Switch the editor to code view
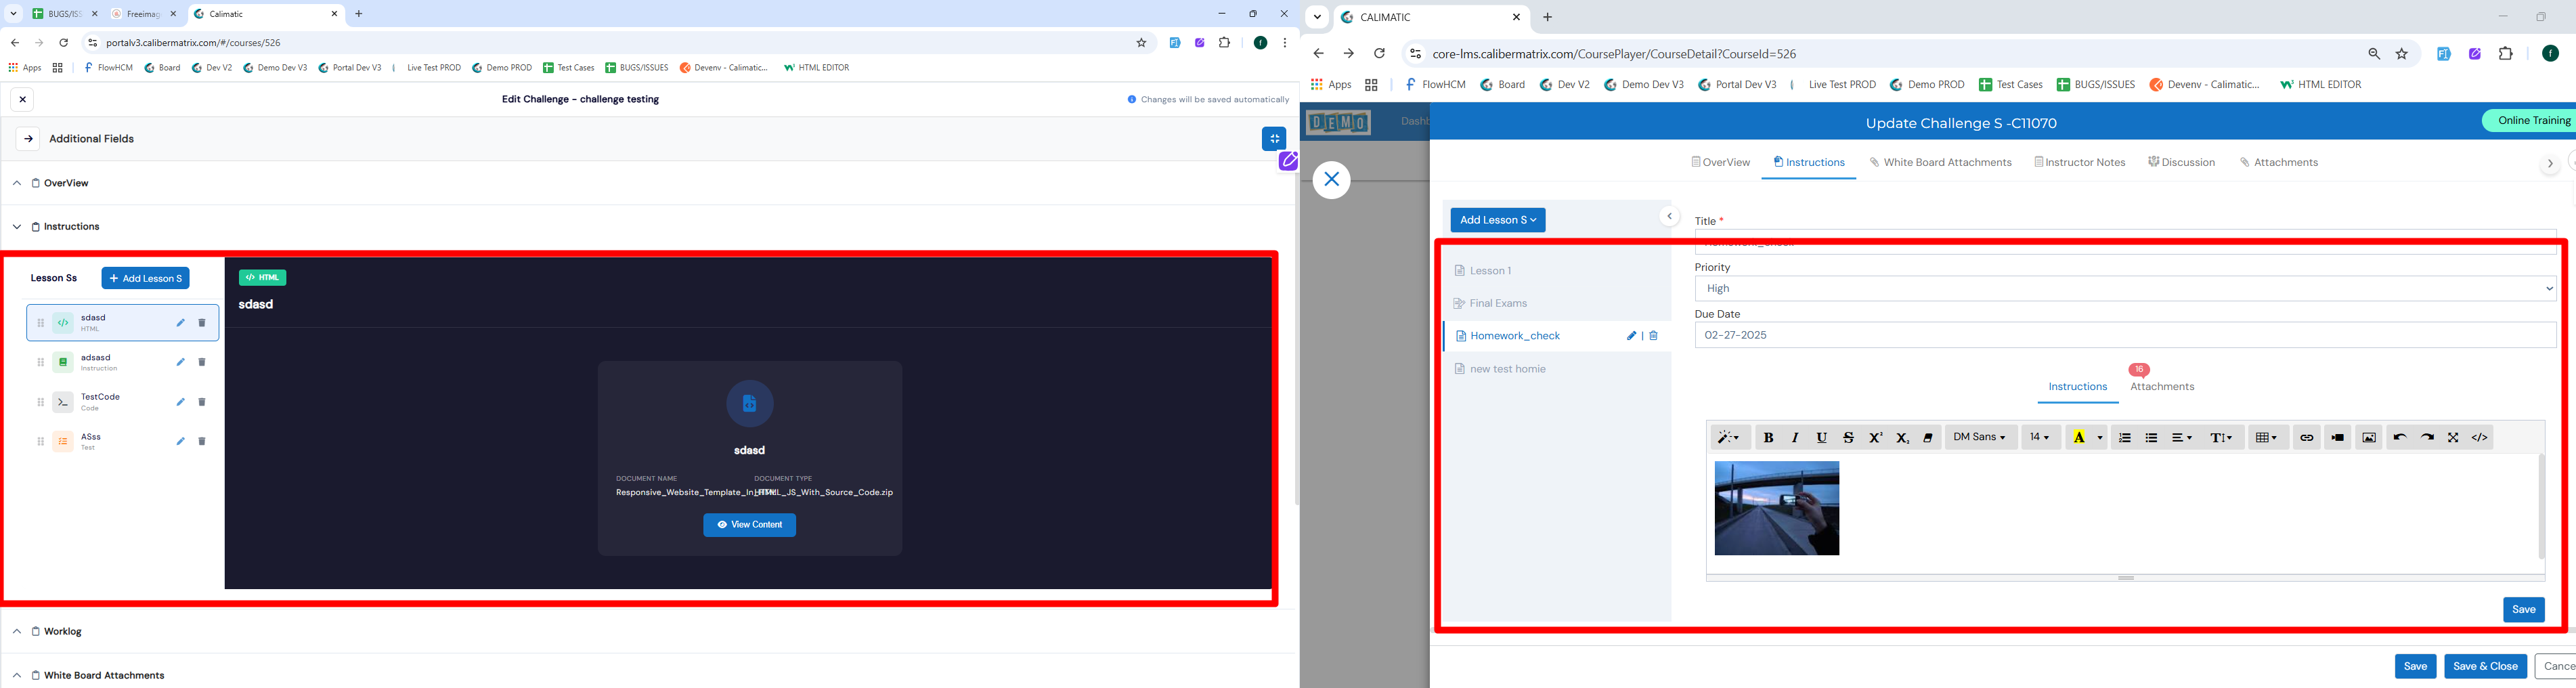 (x=2480, y=438)
